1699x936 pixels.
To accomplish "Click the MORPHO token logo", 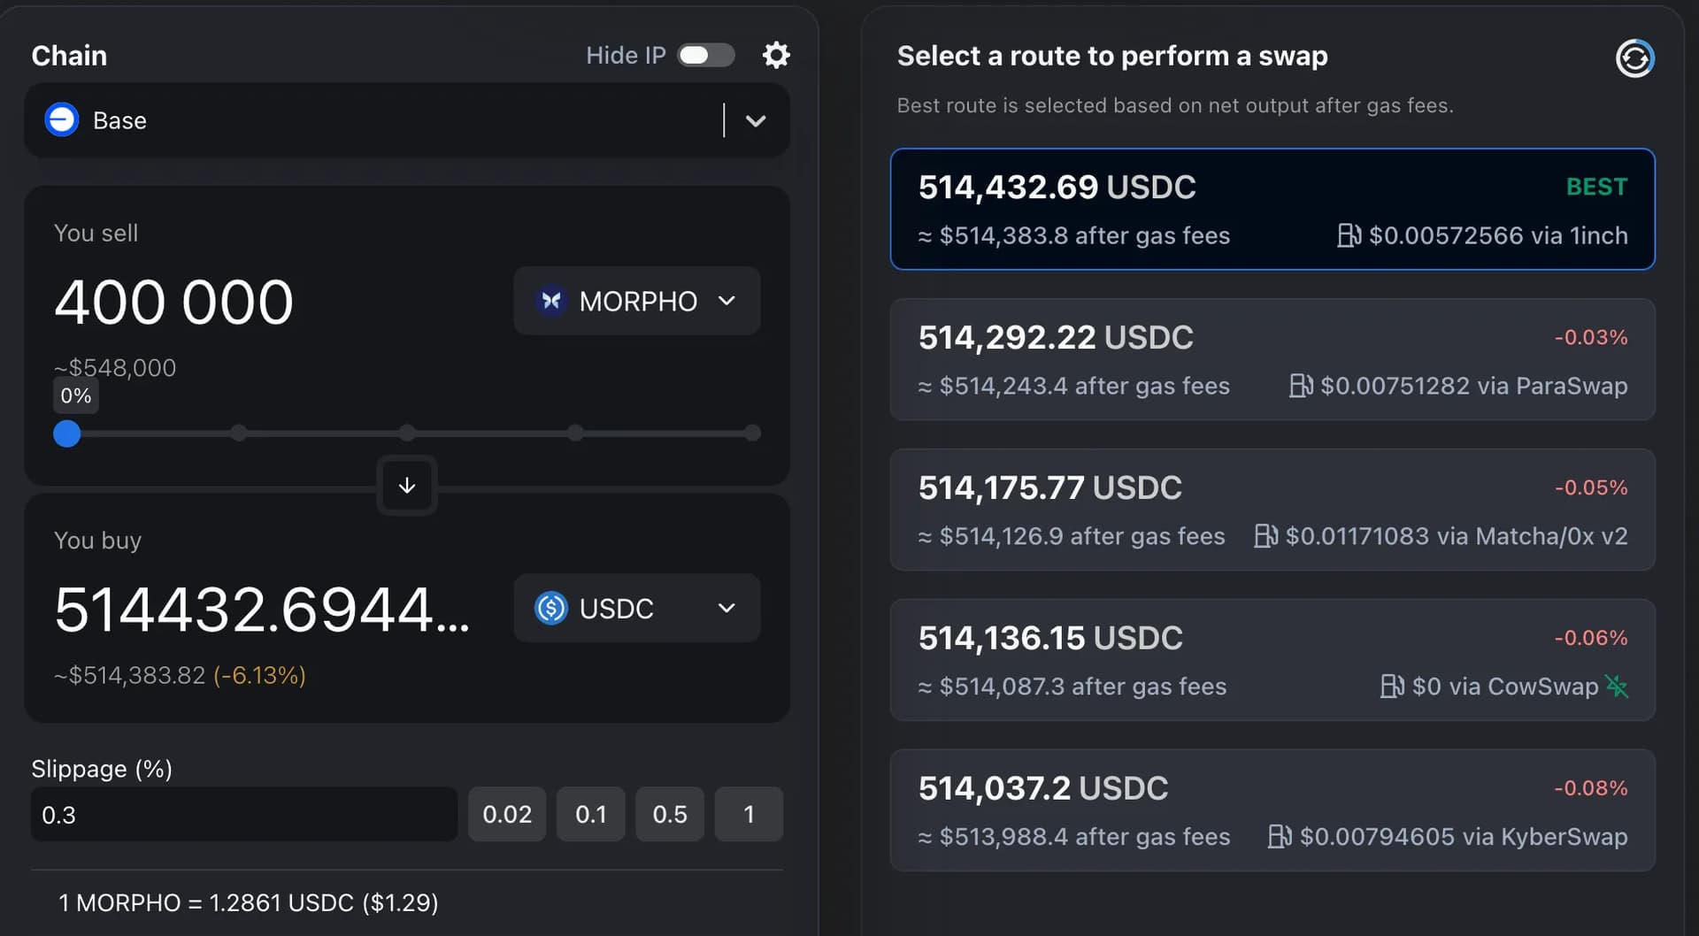I will pyautogui.click(x=550, y=301).
